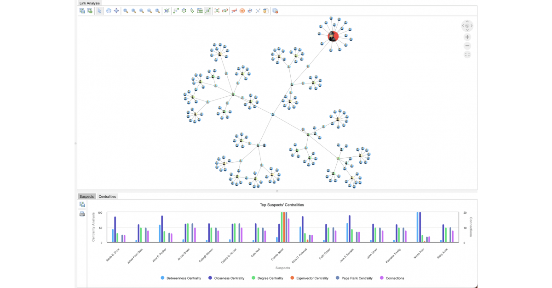
Task: Toggle Eigenvector Centrality legend entry
Action: [x=312, y=278]
